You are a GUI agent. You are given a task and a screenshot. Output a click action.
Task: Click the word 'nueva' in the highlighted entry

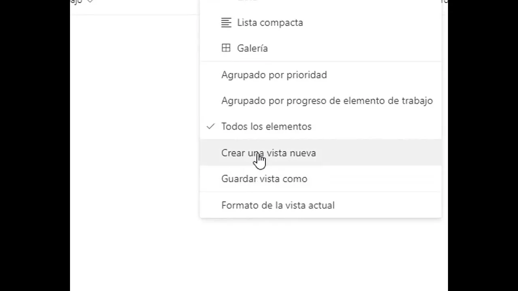[303, 153]
